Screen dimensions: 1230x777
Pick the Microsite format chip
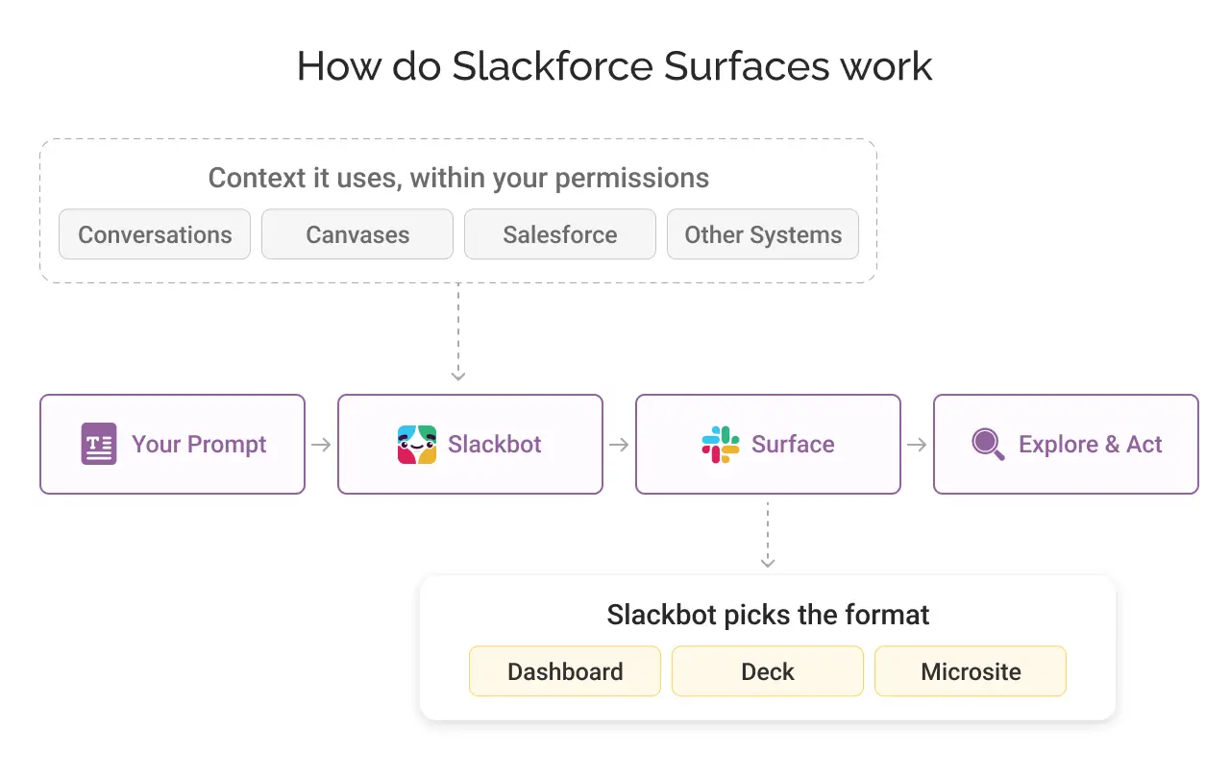pos(971,671)
